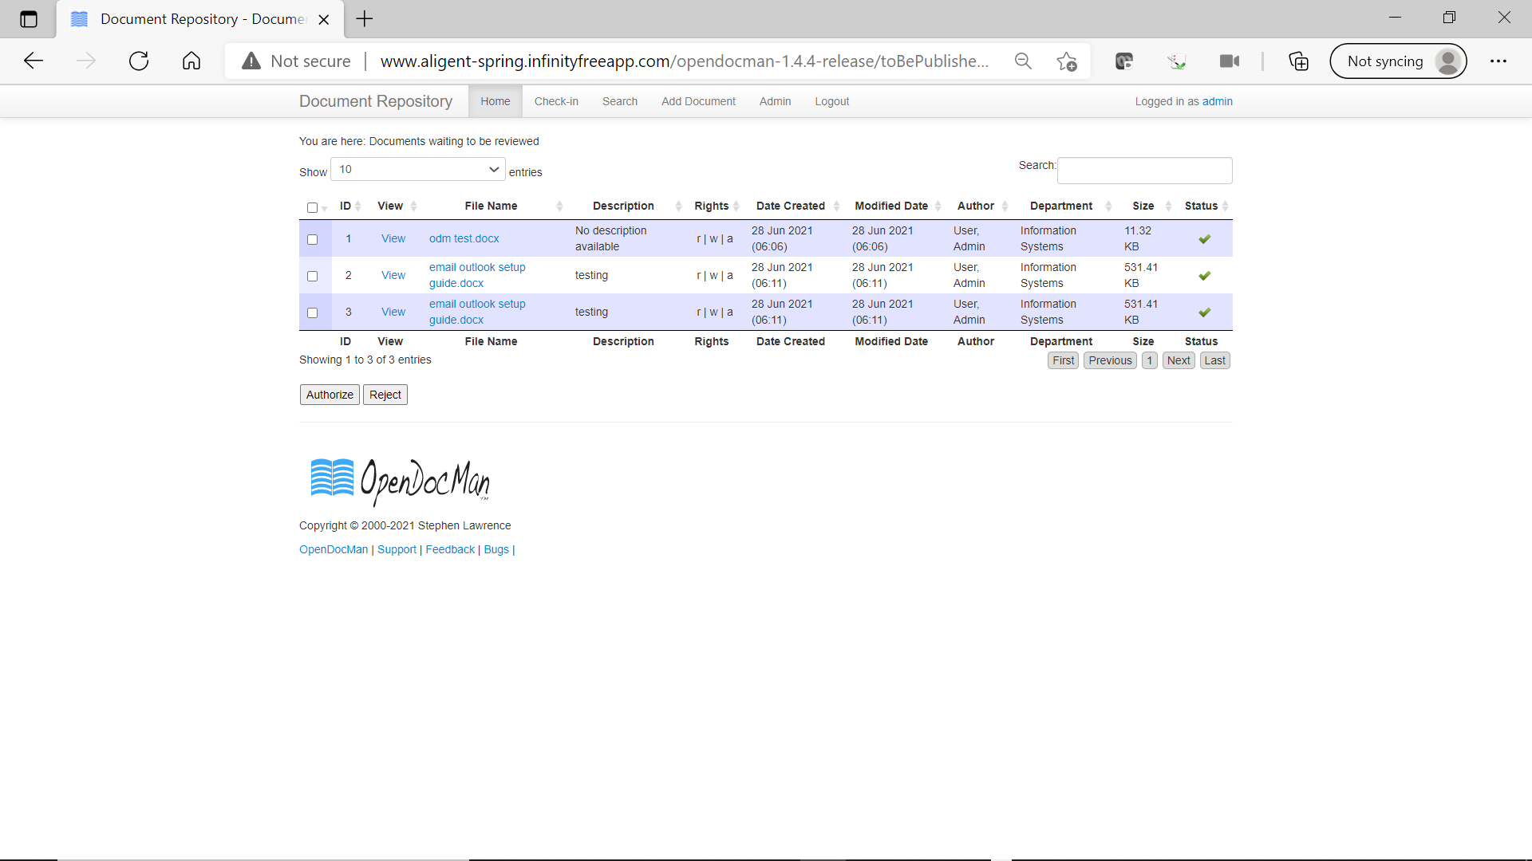Viewport: 1532px width, 861px height.
Task: Add page to favorites star icon
Action: click(x=1066, y=61)
